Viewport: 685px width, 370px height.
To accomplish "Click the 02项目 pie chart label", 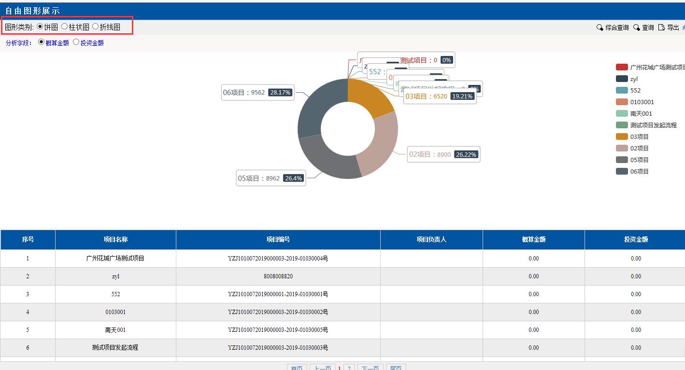I will point(443,154).
